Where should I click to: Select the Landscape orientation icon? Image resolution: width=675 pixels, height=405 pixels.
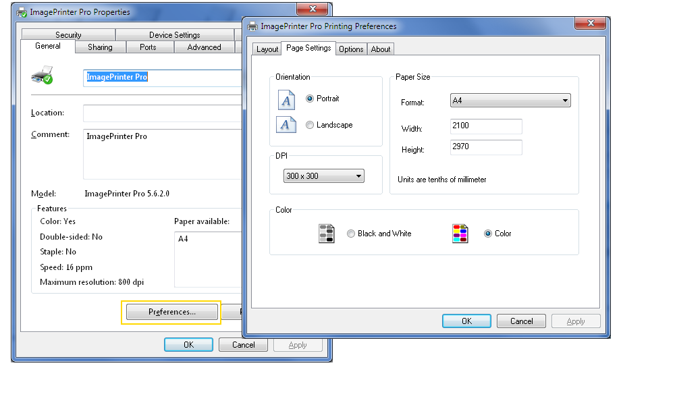(x=286, y=124)
